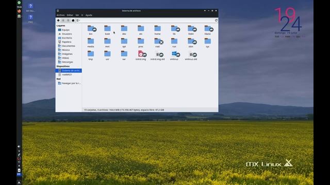
Task: Open the media folder
Action: point(91,43)
